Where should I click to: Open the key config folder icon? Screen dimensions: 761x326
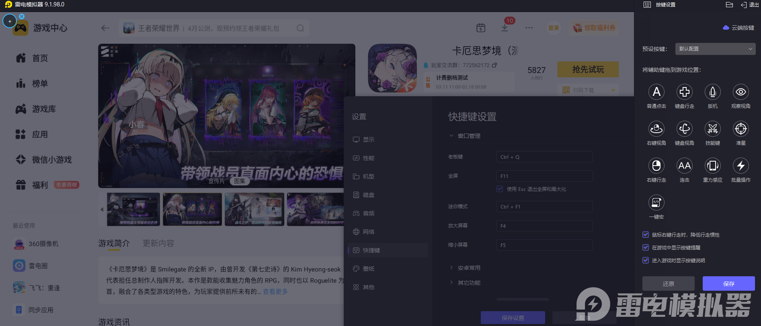[730, 5]
